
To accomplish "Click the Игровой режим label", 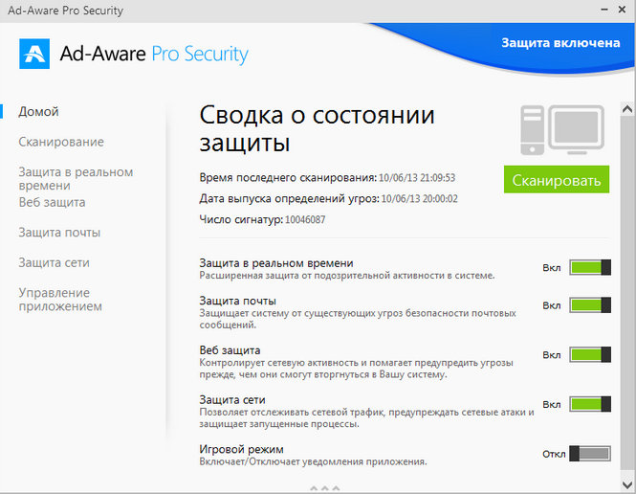I will 241,449.
